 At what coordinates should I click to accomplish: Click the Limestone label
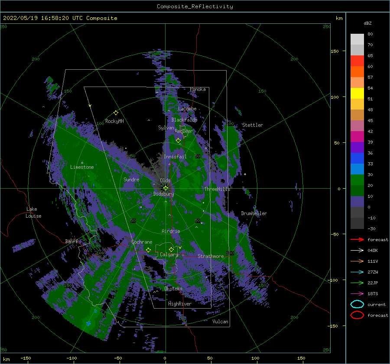click(82, 167)
